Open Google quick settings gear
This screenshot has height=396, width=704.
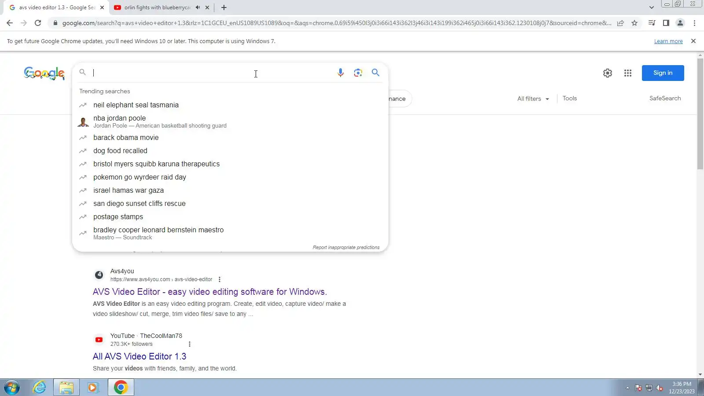(608, 73)
